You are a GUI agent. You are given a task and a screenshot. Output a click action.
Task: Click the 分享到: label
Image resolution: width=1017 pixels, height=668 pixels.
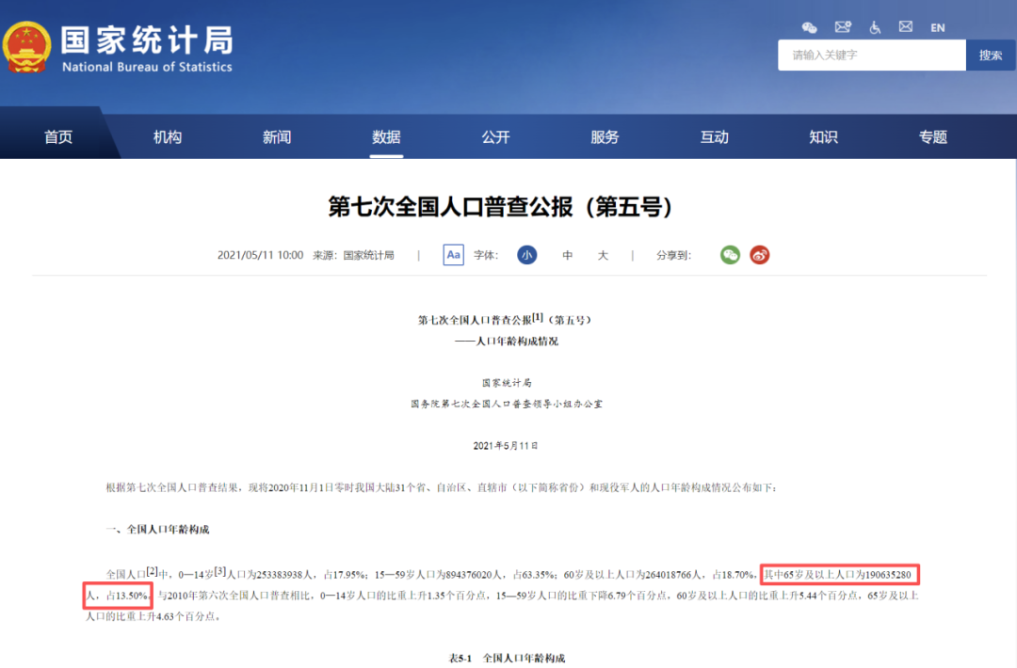coord(674,255)
